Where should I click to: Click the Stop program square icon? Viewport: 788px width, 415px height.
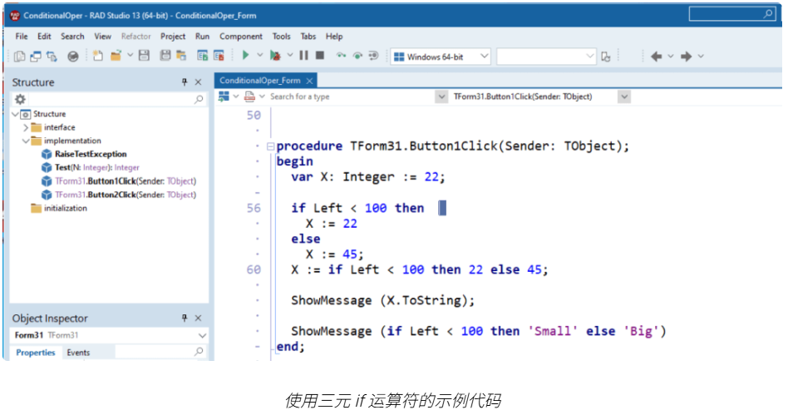319,56
